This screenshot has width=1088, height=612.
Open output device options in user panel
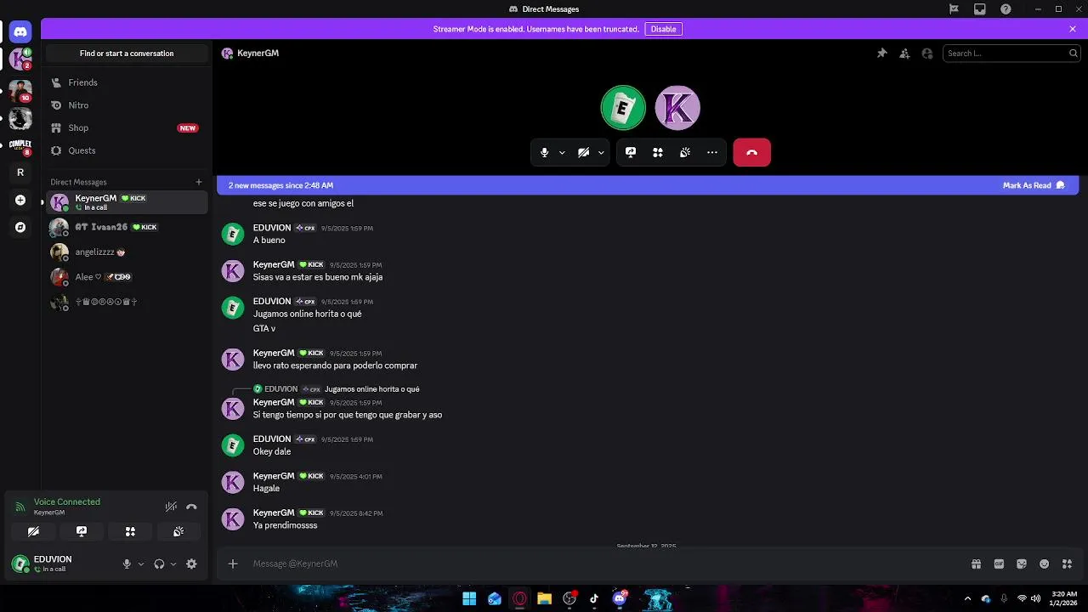point(173,564)
